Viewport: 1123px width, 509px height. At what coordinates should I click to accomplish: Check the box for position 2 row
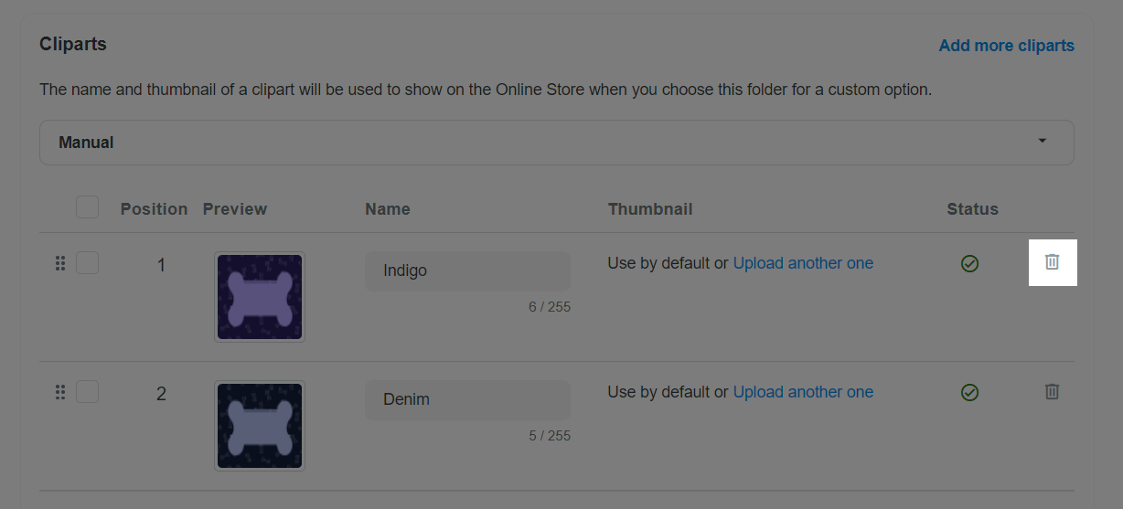point(87,392)
